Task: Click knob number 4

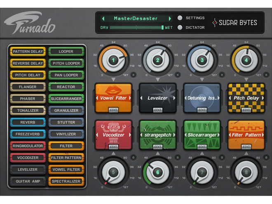Action: pyautogui.click(x=246, y=60)
